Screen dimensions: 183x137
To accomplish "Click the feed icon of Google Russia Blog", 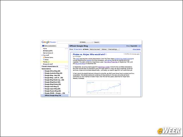I will 44,91.
